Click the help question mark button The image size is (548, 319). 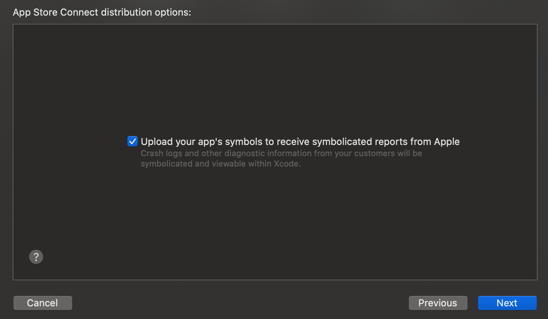point(36,257)
